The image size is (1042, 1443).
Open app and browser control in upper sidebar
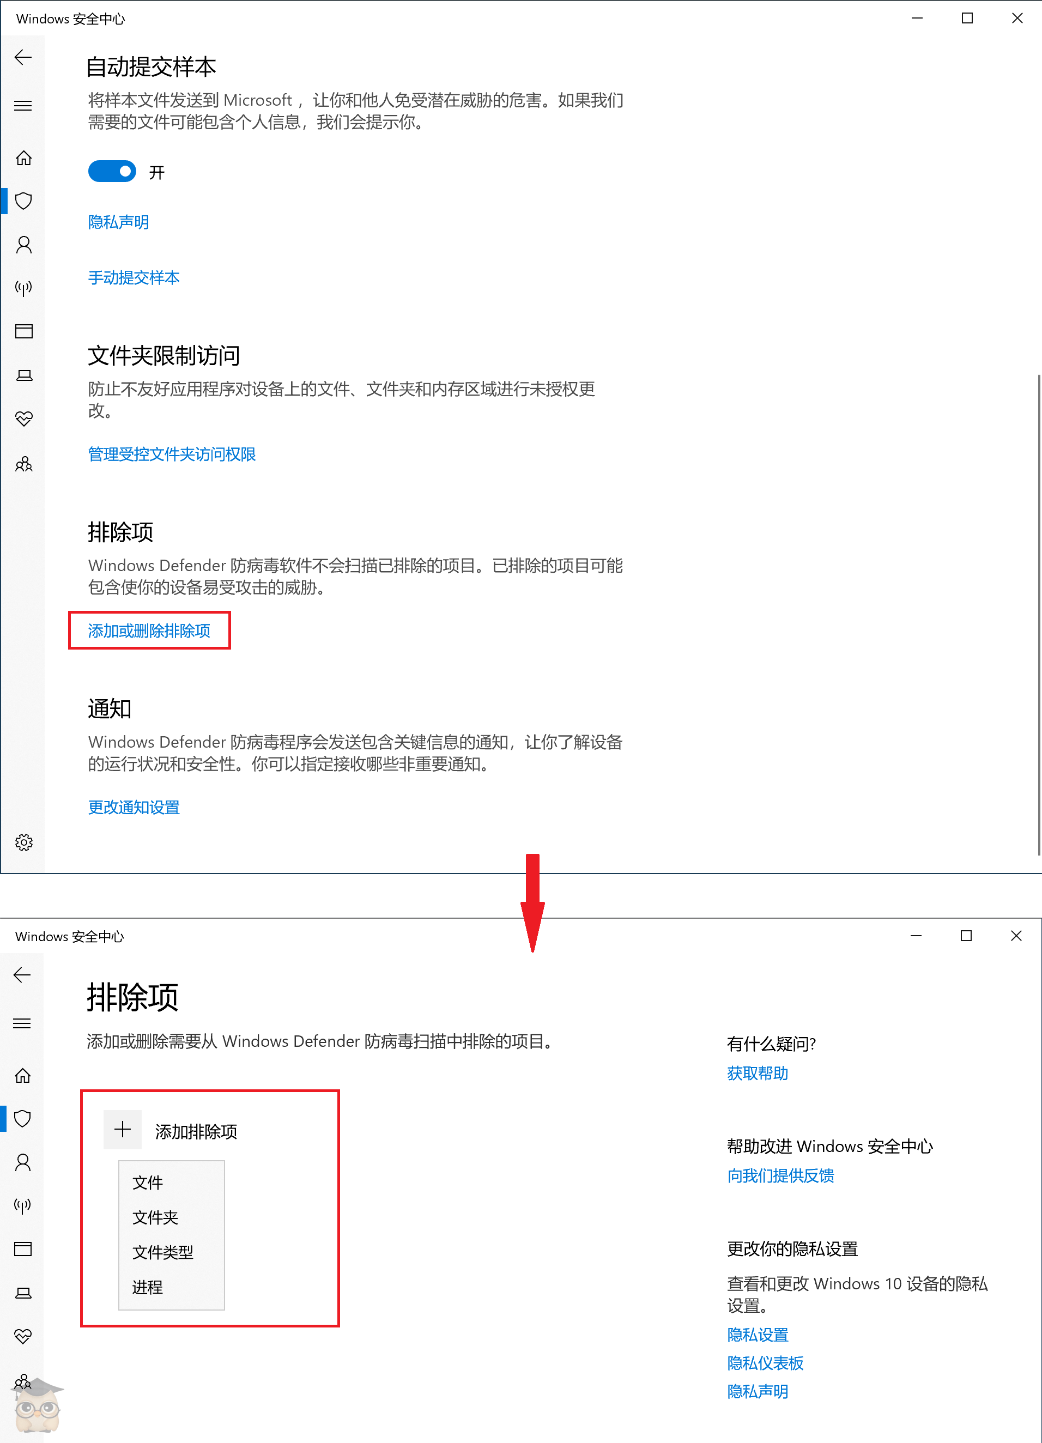[23, 331]
